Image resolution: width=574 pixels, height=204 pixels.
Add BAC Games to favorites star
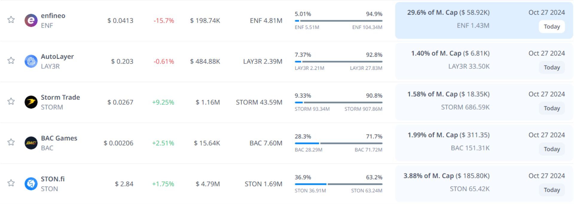coord(11,142)
